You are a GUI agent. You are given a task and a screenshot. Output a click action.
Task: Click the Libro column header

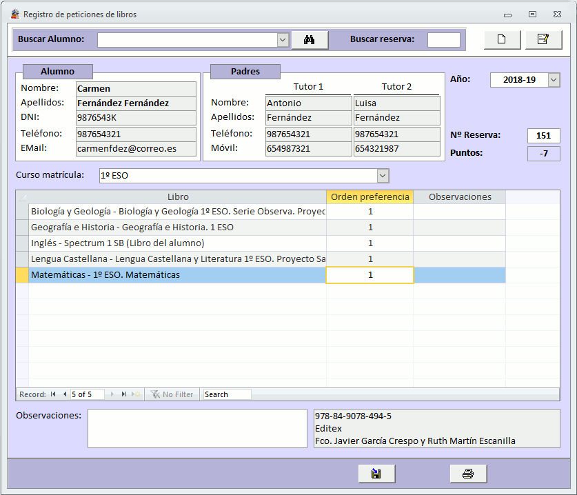tap(177, 197)
